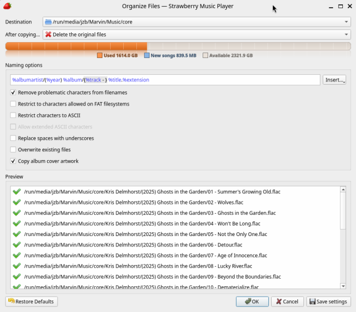Uncheck Copy album cover artwork

click(x=13, y=161)
